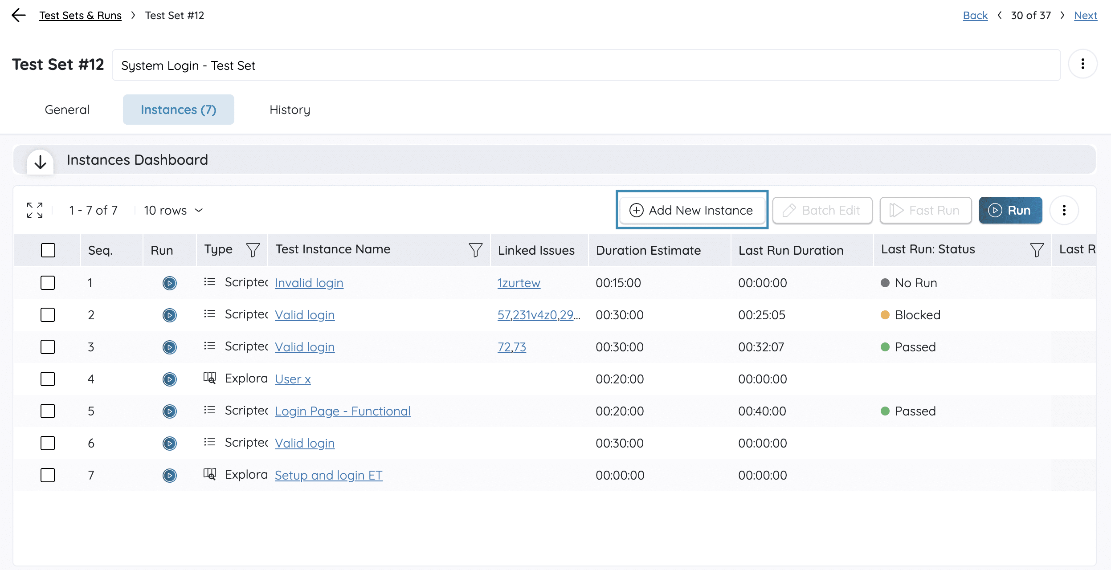Run the row 6 Valid login instance

pyautogui.click(x=169, y=443)
